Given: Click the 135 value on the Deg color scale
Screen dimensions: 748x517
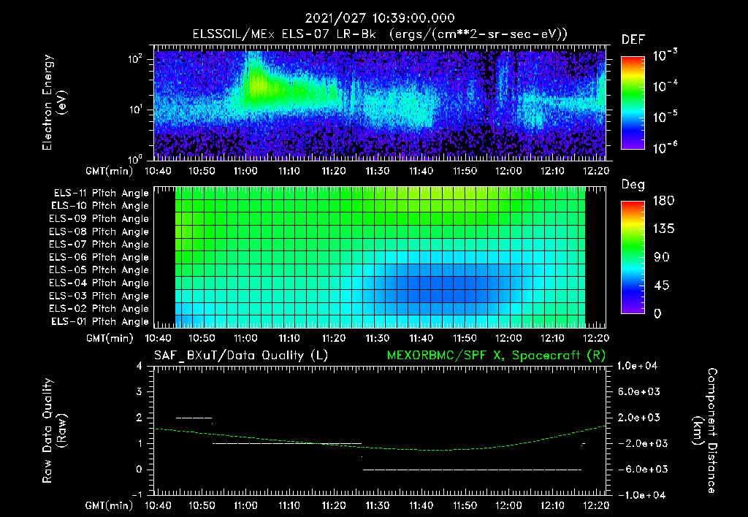Looking at the screenshot, I should 663,229.
